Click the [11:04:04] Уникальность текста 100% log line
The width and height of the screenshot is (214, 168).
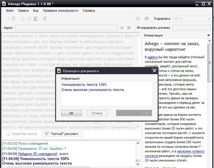pyautogui.click(x=36, y=159)
